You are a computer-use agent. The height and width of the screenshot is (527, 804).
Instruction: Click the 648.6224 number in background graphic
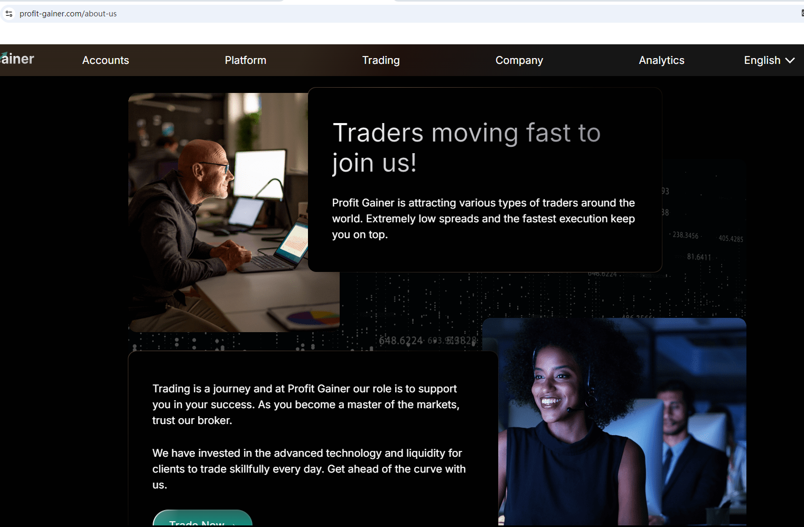(401, 341)
